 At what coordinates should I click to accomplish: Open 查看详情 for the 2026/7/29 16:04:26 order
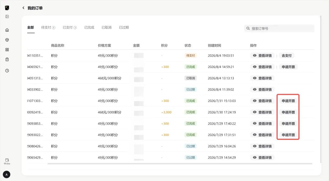coord(262,146)
